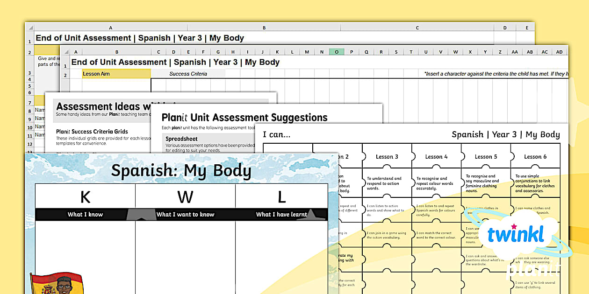The width and height of the screenshot is (589, 294).
Task: Click the Spanish flag character illustration
Action: [x=56, y=282]
